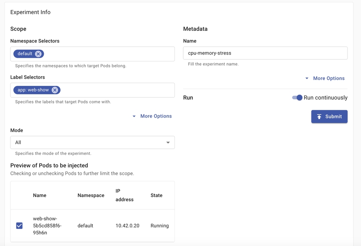Open the Mode dropdown showing All
Screen dimensions: 361x246
coord(92,142)
